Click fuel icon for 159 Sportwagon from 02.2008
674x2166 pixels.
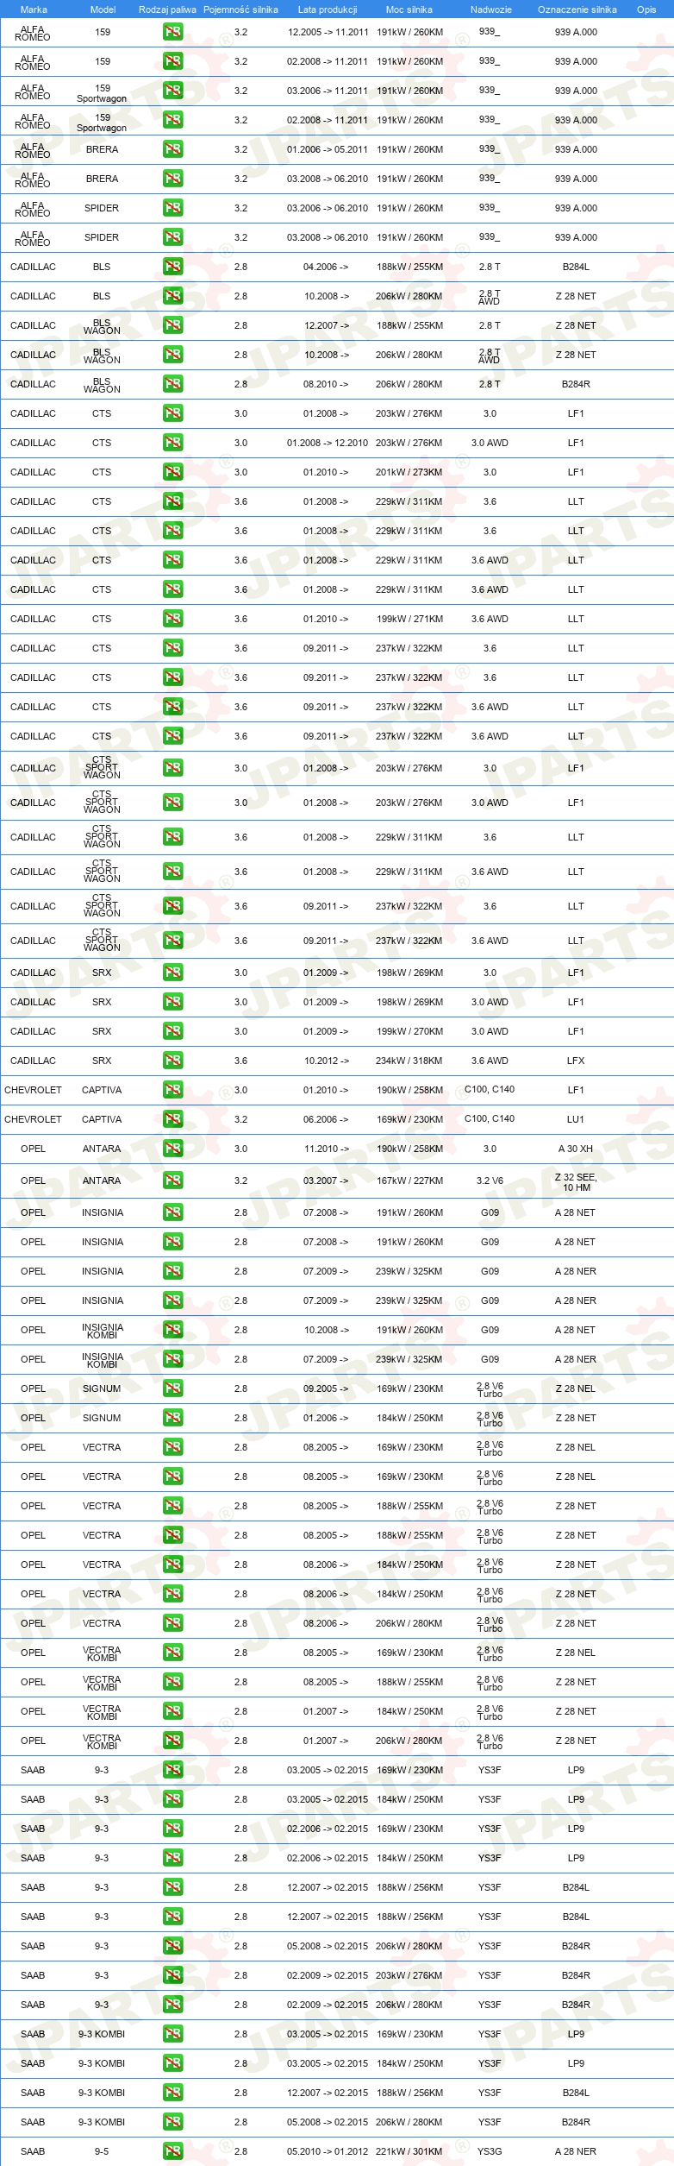point(172,120)
